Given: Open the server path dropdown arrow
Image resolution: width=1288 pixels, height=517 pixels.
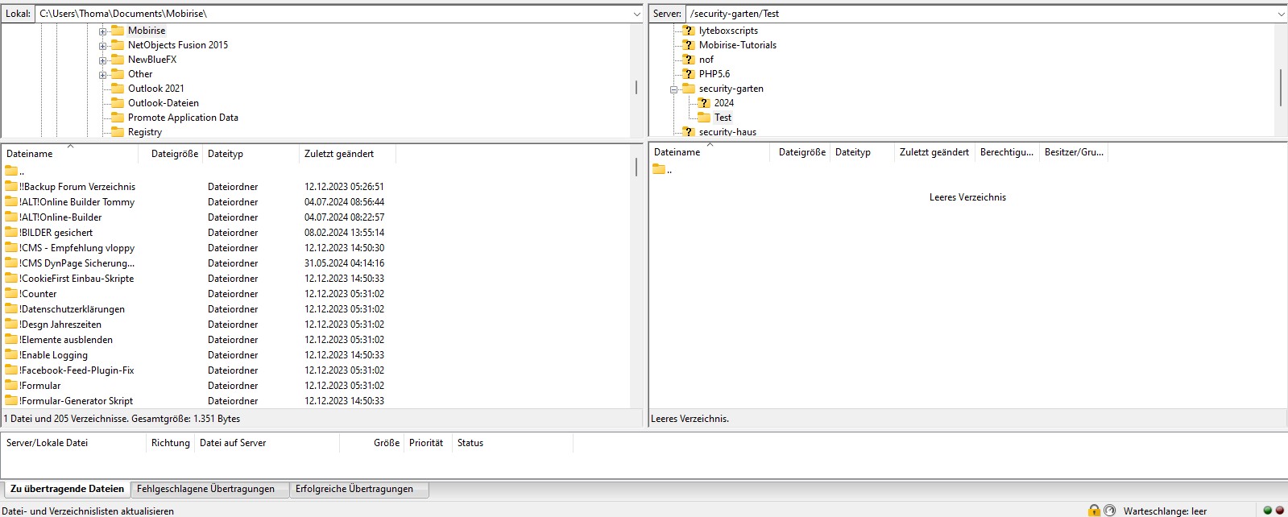Looking at the screenshot, I should 1280,14.
